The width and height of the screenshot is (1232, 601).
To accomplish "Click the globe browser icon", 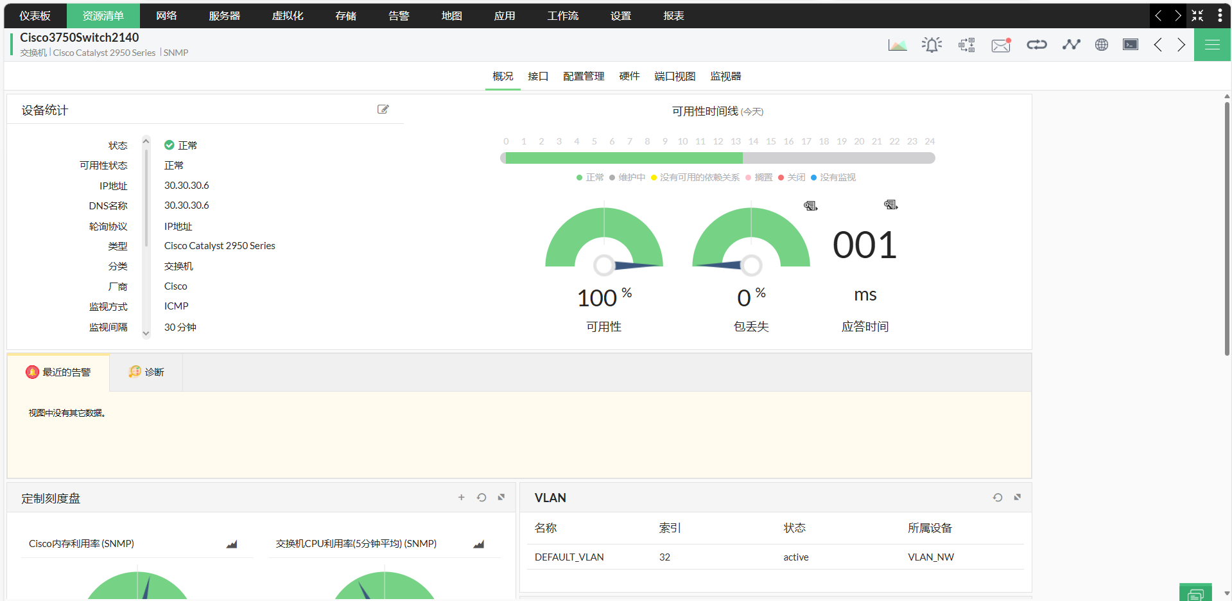I will (1102, 44).
